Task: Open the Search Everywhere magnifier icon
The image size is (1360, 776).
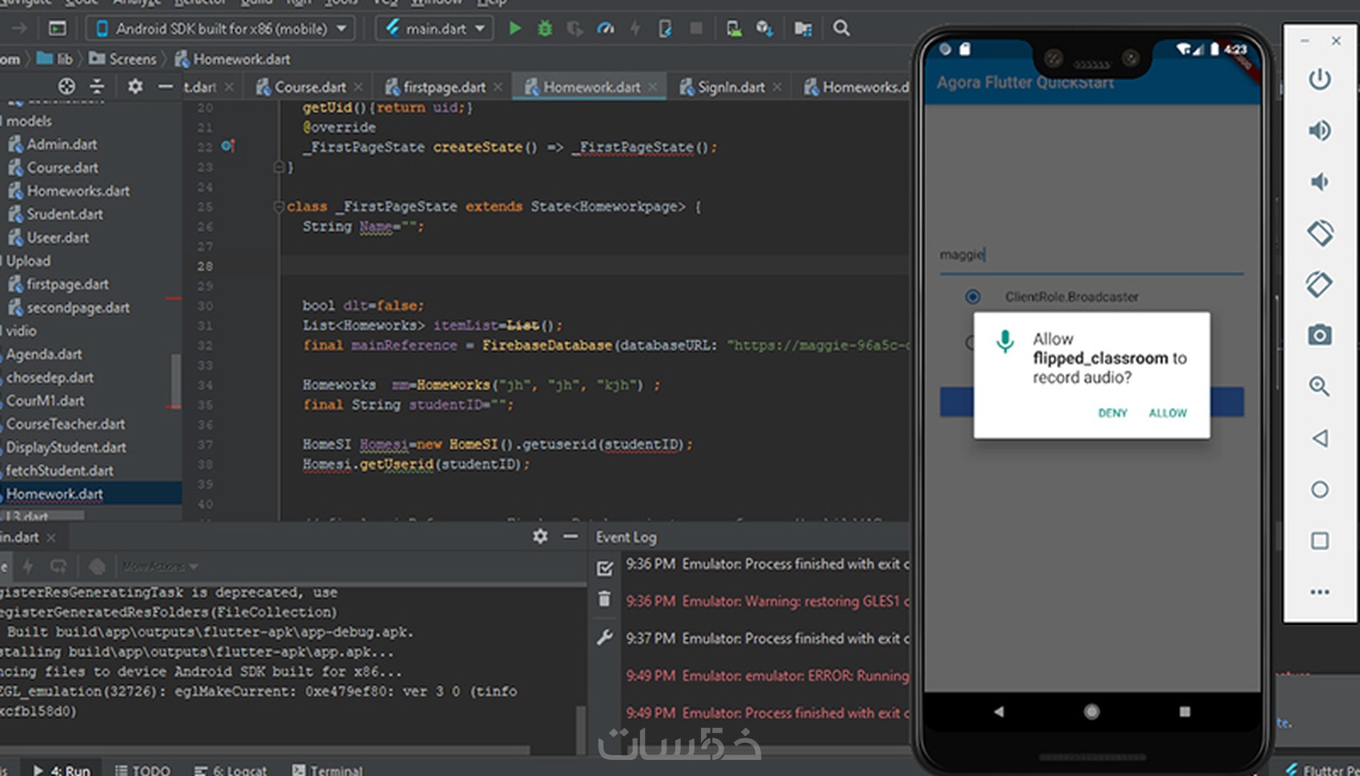Action: [x=841, y=29]
